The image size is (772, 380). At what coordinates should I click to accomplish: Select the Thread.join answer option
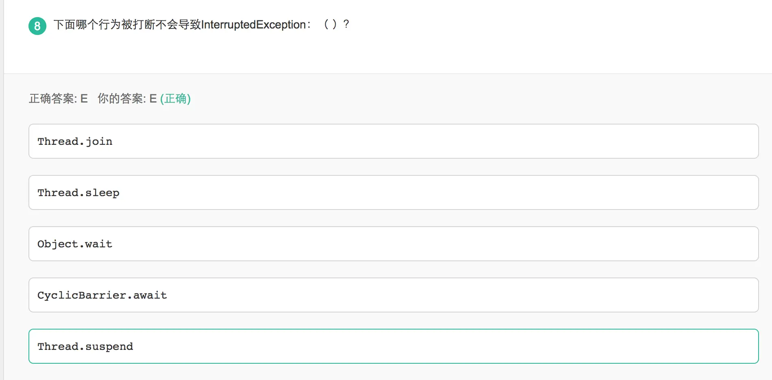click(x=393, y=141)
